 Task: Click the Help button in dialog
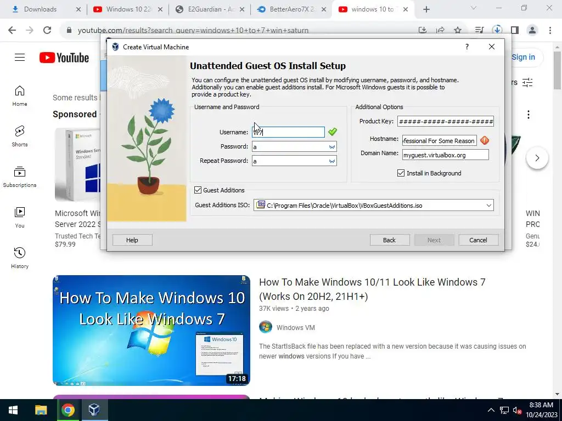click(x=132, y=240)
